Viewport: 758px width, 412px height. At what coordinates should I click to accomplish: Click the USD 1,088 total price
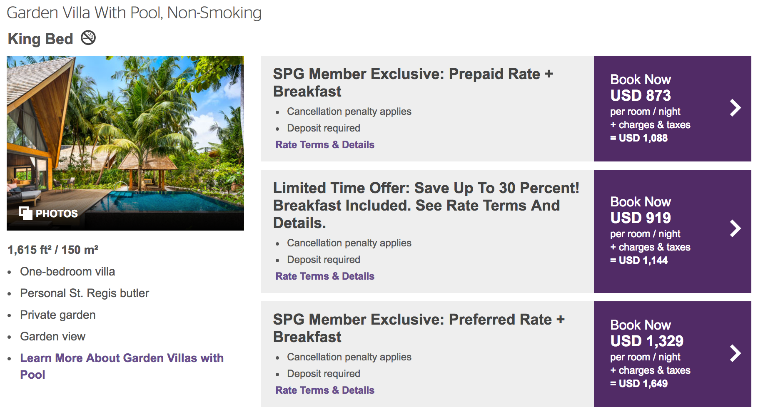(643, 138)
